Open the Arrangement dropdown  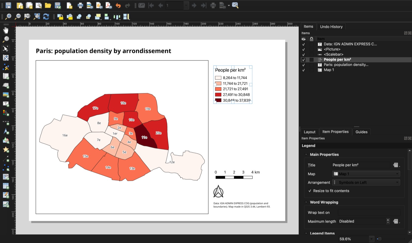366,183
